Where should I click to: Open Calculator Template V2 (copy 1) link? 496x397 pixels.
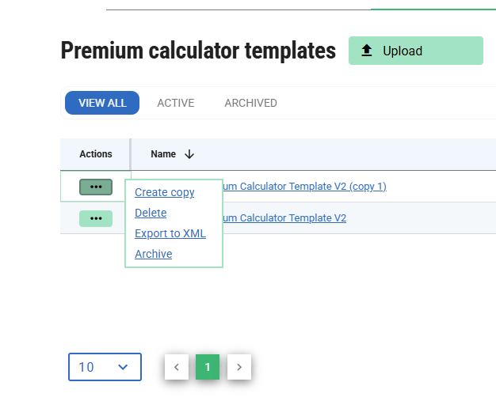304,187
